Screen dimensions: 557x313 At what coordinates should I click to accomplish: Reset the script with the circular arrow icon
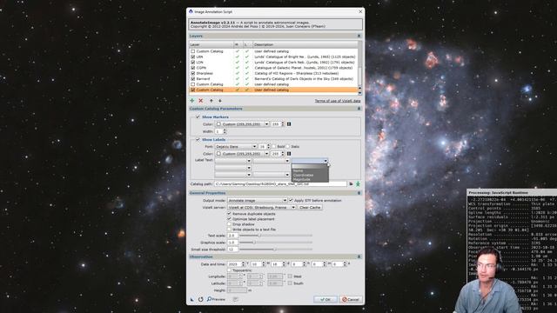coord(201,299)
